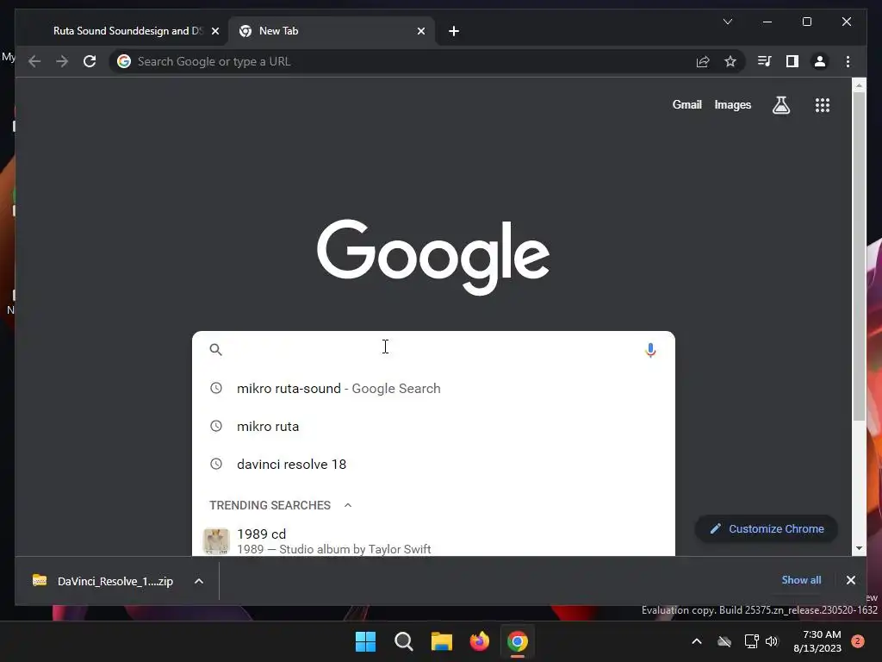
Task: Open the new tab plus button
Action: [454, 31]
